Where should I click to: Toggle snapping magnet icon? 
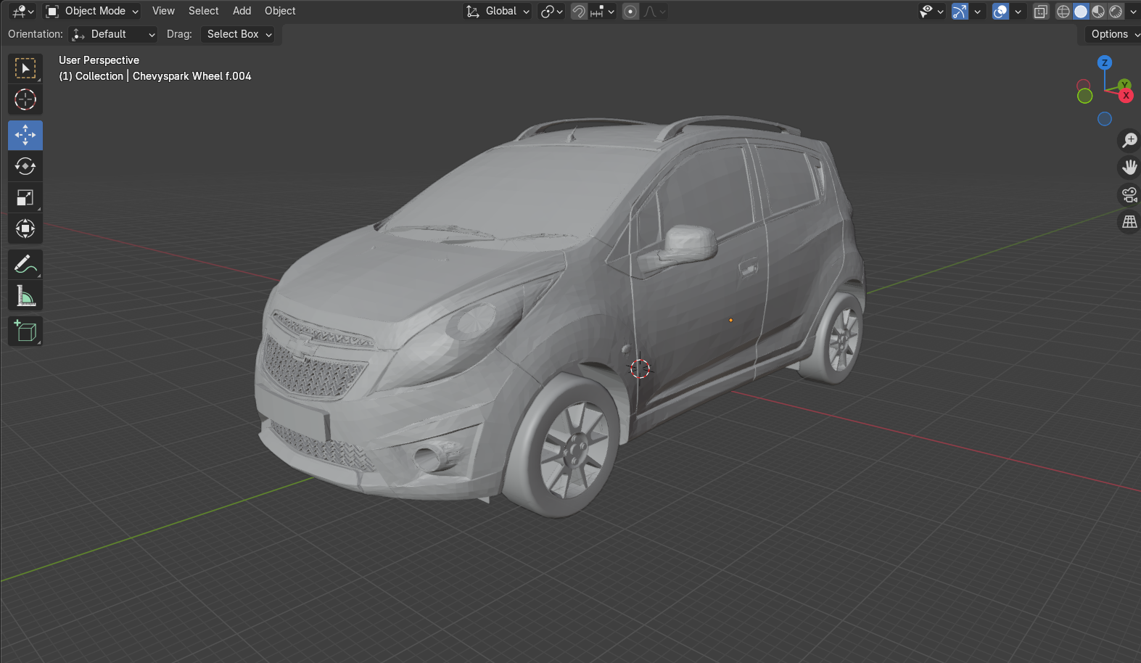pos(579,12)
